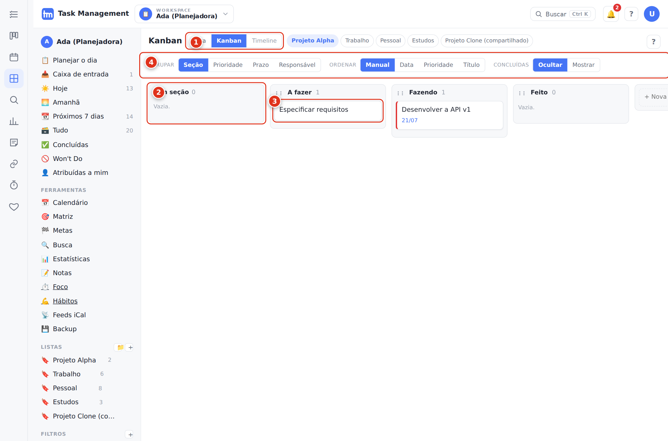This screenshot has width=668, height=441.
Task: Grab drag handle of A fazer column
Action: pos(279,93)
